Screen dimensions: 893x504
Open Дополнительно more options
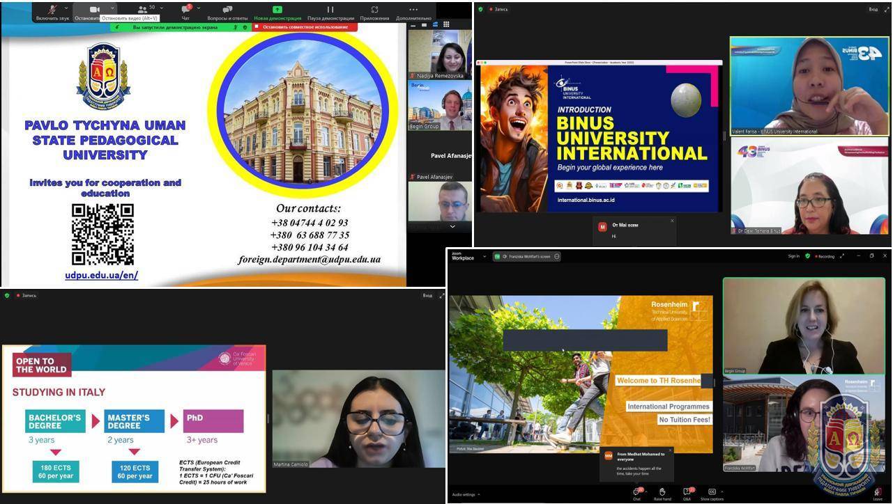[x=413, y=13]
